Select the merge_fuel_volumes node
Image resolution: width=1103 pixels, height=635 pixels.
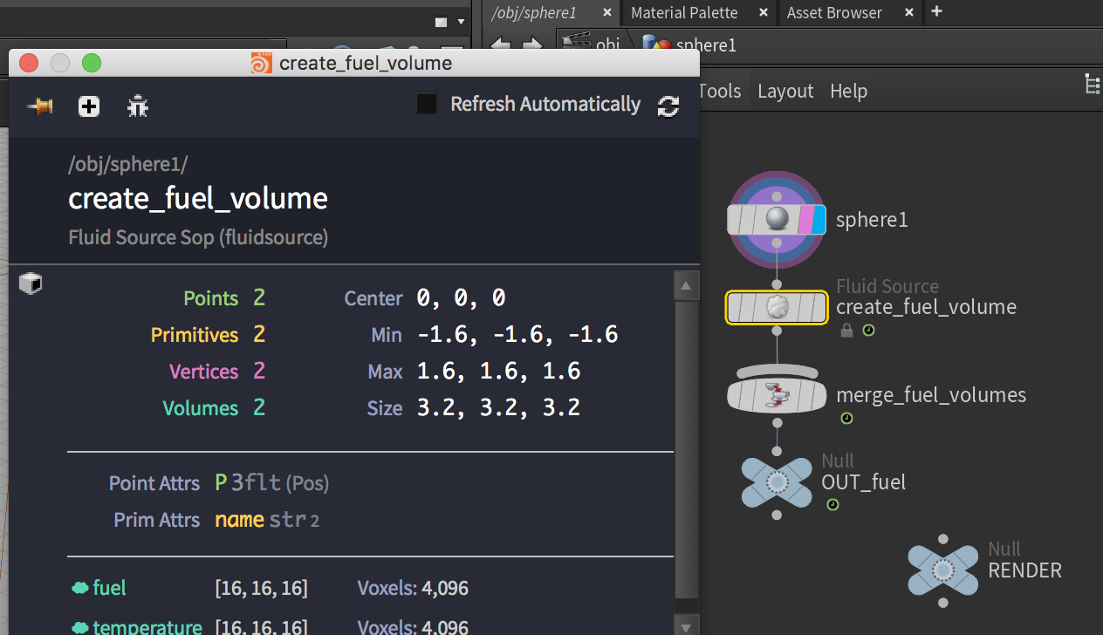(776, 395)
